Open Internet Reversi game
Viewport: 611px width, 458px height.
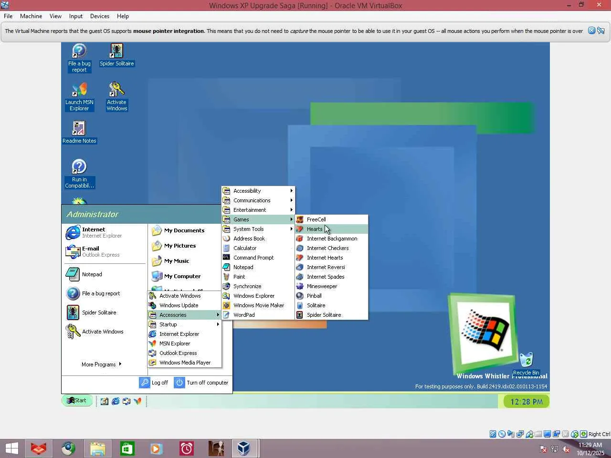coord(332,267)
